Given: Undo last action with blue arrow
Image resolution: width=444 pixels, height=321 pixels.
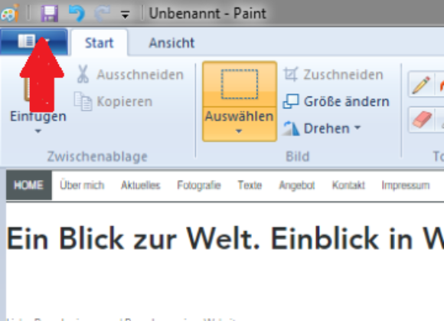Looking at the screenshot, I should [x=77, y=13].
